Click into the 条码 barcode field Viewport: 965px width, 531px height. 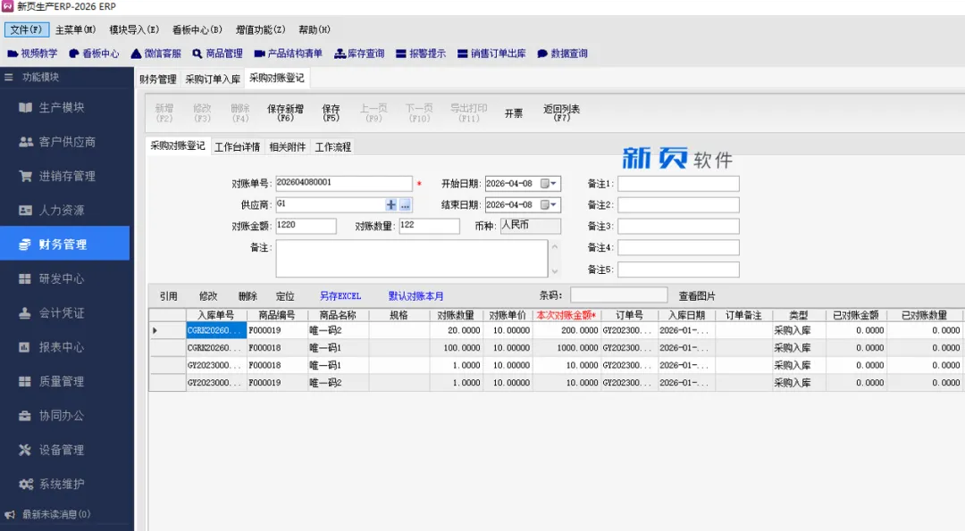[618, 295]
